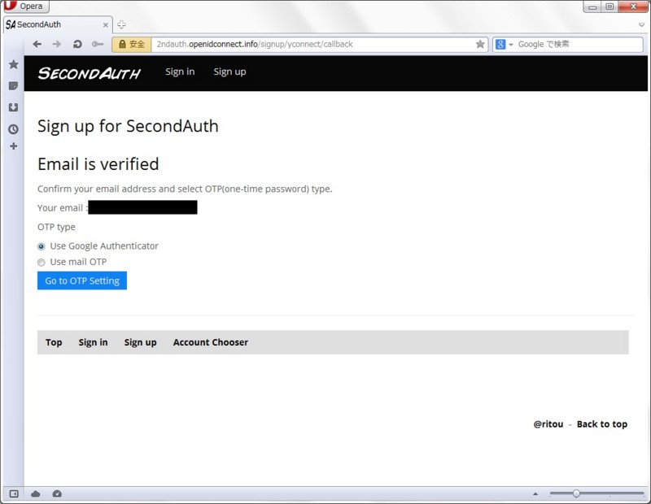Click the address bar URL field
The width and height of the screenshot is (651, 504).
pos(313,45)
